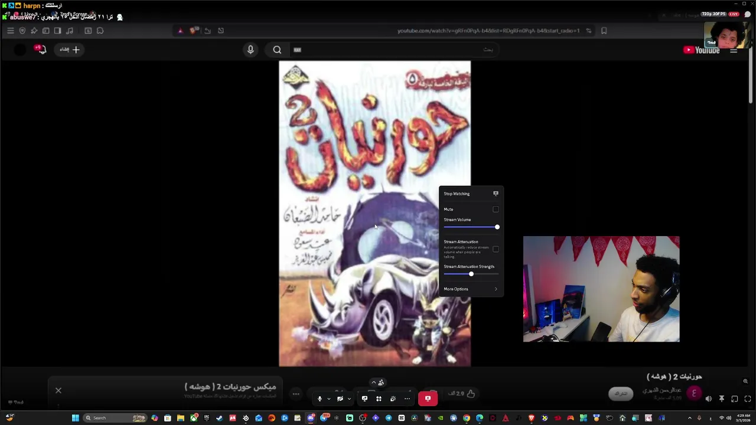Click the pin stream icon
Image resolution: width=756 pixels, height=425 pixels.
pyautogui.click(x=722, y=399)
